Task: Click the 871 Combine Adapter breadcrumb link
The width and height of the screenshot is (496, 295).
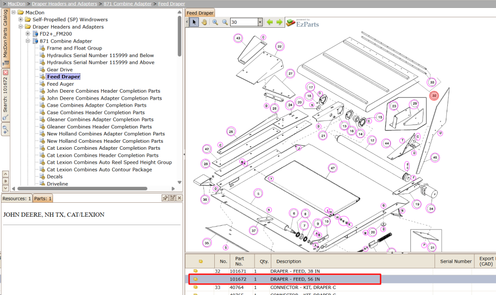Action: [128, 4]
